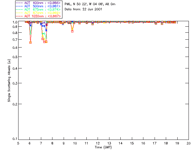Screen dimensions: 194x155
Task: Click the 0.1 y-axis tick label
Action: (15, 139)
